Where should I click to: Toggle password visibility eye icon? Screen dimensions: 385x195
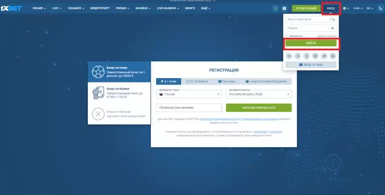coord(333,28)
